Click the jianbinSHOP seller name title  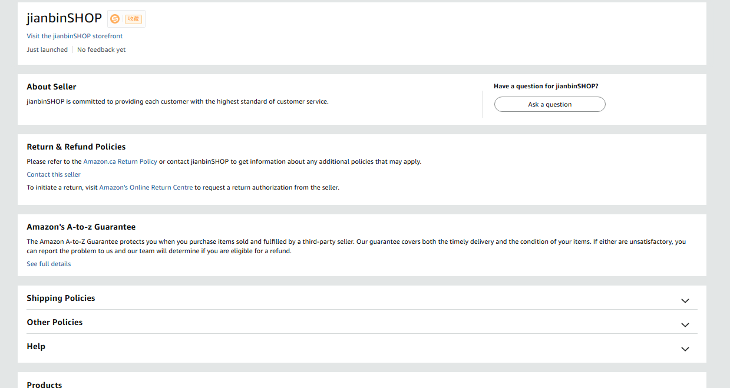(64, 18)
